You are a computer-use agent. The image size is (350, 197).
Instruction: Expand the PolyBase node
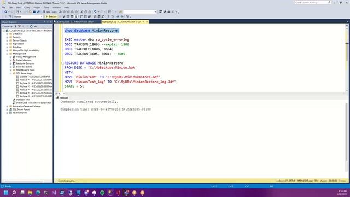click(x=7, y=47)
